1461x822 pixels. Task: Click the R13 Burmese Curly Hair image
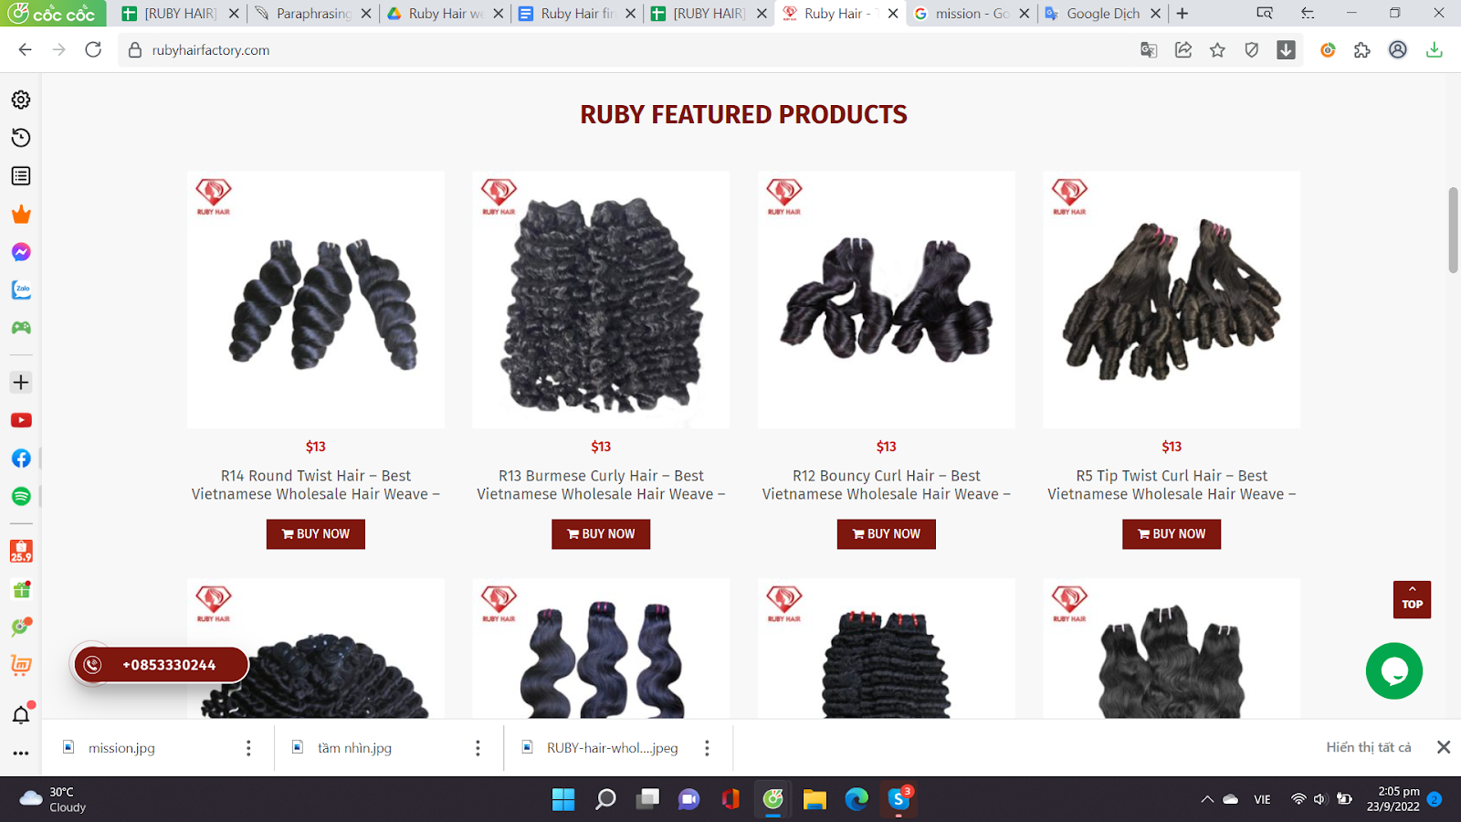601,300
